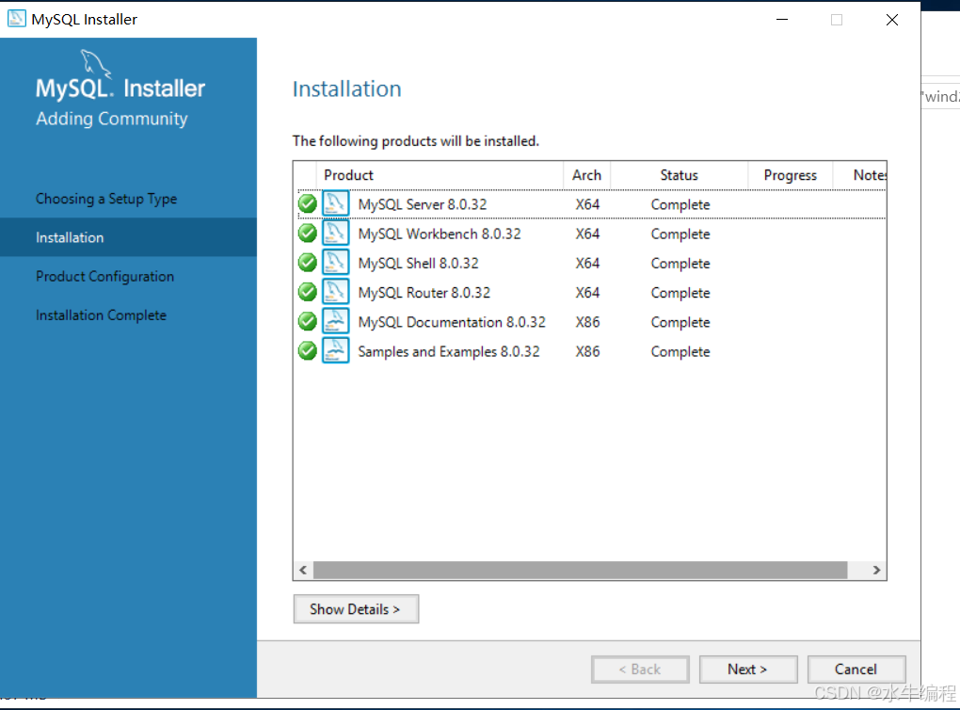The image size is (960, 710).
Task: Click the MySQL Workbench 8.0.32 product icon
Action: 335,233
